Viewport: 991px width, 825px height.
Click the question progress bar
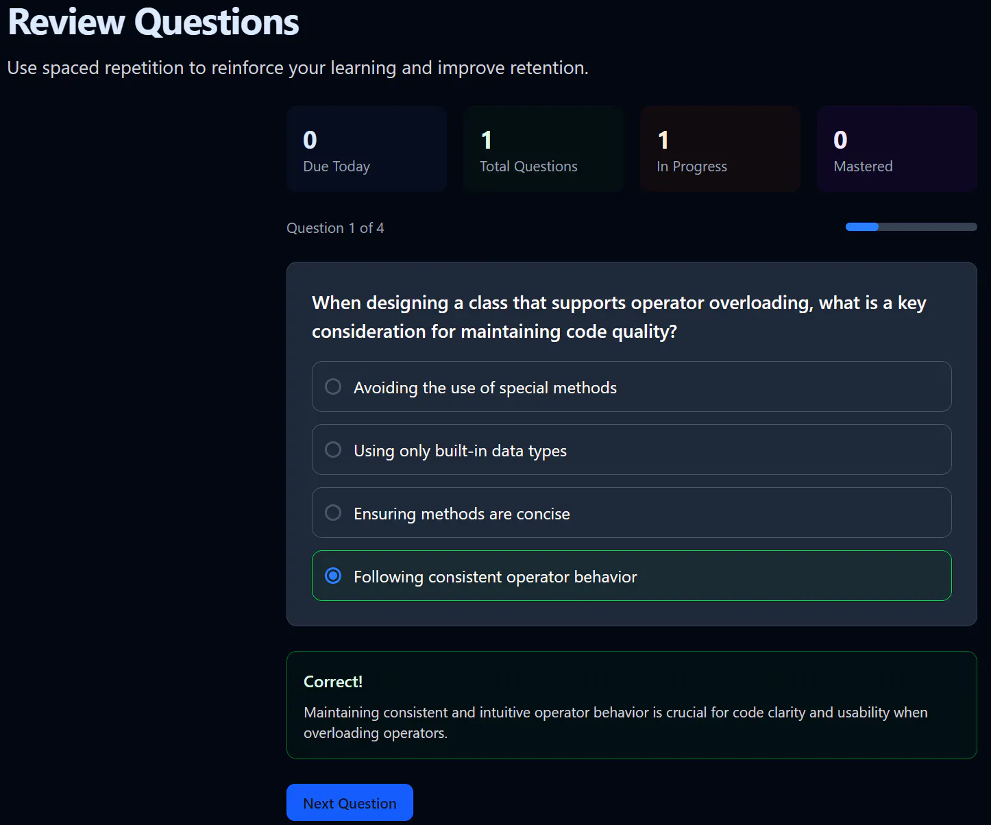(x=911, y=227)
